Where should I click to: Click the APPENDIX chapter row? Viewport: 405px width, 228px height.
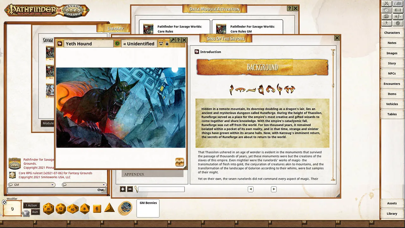153,174
